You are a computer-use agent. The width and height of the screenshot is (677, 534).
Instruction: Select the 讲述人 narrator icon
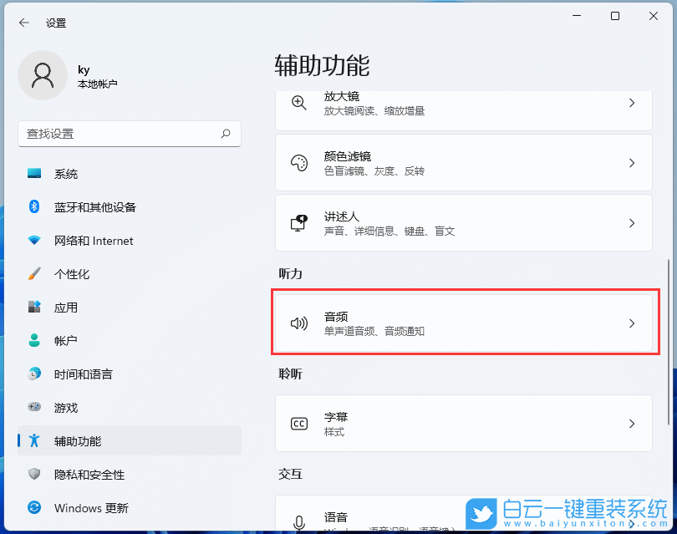299,222
